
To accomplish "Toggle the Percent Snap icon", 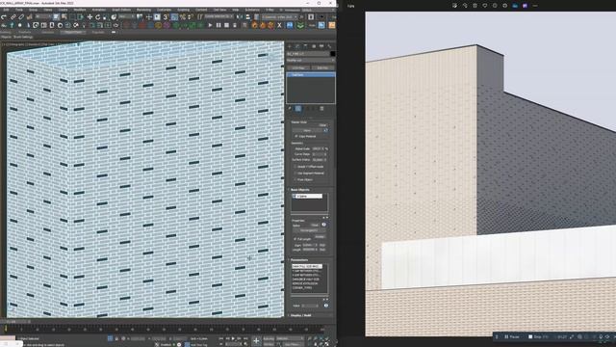I will pyautogui.click(x=182, y=17).
